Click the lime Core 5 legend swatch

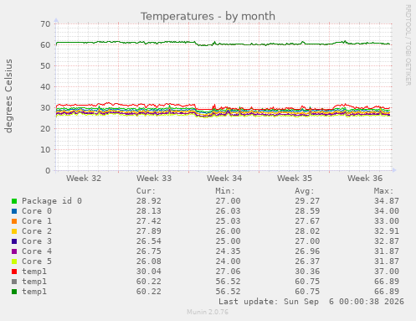(14, 261)
